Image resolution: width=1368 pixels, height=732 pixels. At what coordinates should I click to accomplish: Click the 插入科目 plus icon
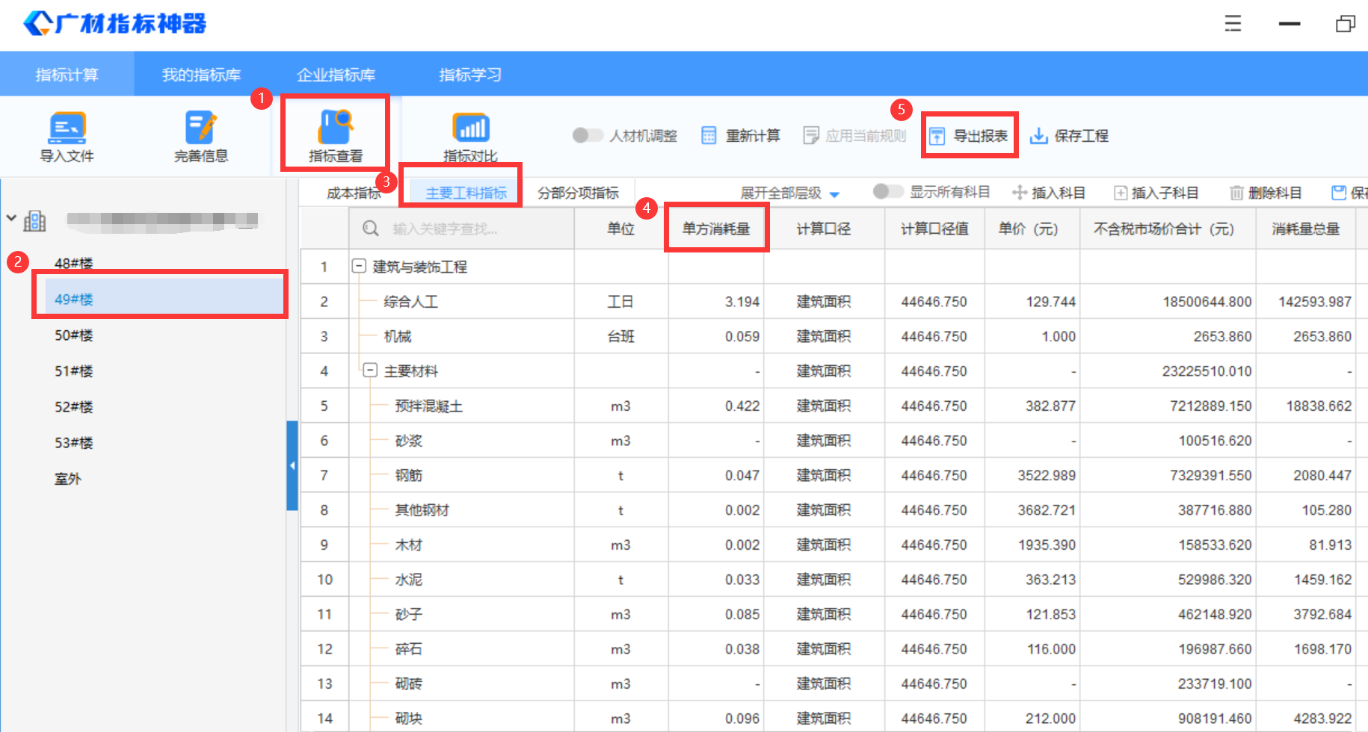(x=1020, y=193)
